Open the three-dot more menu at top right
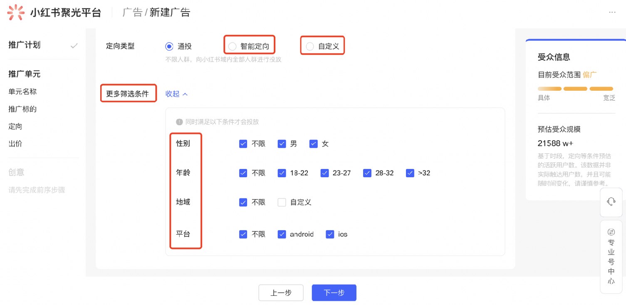The height and width of the screenshot is (305, 626). [612, 12]
